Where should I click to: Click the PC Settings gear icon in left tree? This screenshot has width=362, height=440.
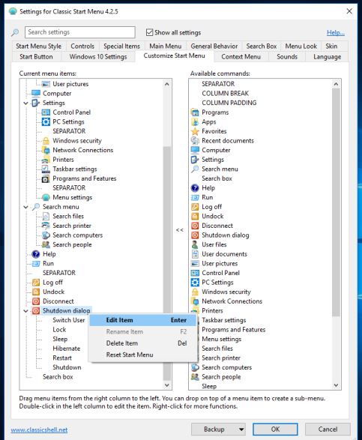(46, 121)
